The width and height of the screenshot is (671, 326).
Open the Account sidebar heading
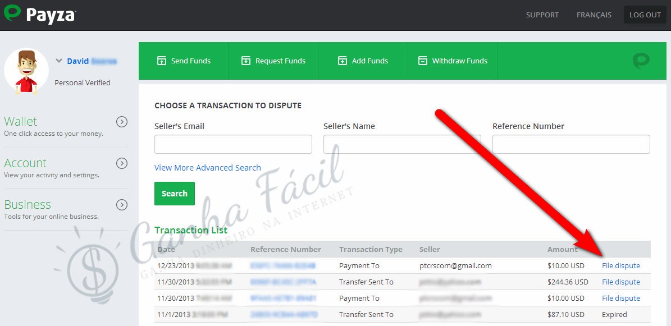(25, 163)
